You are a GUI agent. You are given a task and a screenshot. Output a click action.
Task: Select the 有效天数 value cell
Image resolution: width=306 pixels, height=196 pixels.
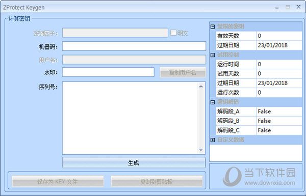click(x=279, y=36)
